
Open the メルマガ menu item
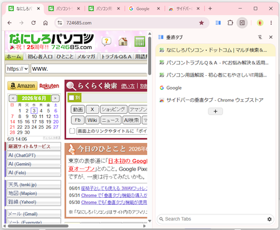coord(86,57)
